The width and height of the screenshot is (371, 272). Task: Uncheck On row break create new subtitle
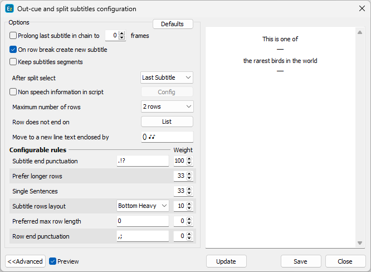pyautogui.click(x=13, y=50)
